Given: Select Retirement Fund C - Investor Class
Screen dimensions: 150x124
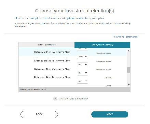Looking at the screenshot, I should [52, 69].
